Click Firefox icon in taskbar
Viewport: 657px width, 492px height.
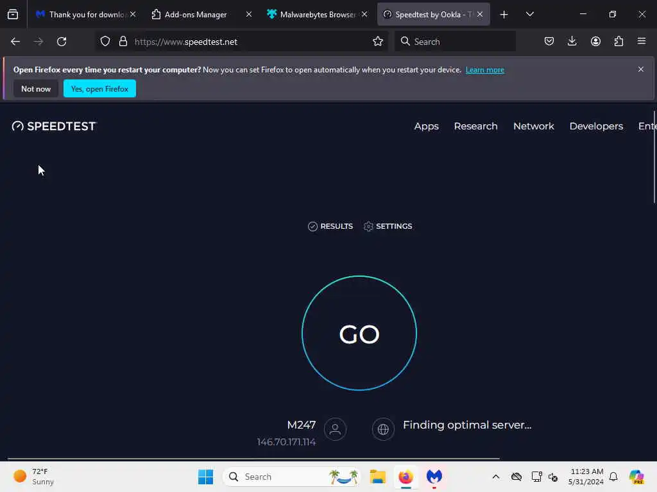405,477
